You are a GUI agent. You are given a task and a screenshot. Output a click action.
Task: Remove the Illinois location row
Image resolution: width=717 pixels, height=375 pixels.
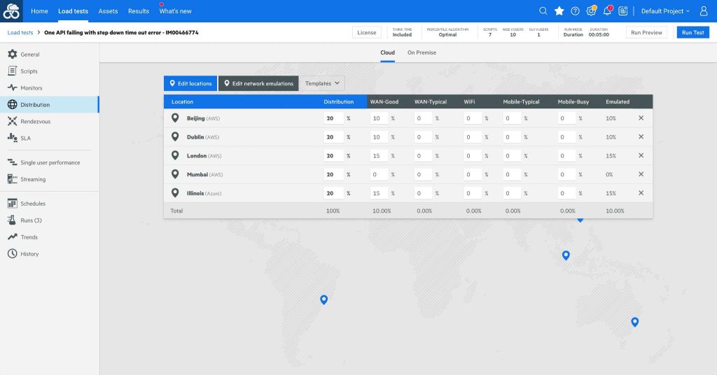pyautogui.click(x=641, y=193)
